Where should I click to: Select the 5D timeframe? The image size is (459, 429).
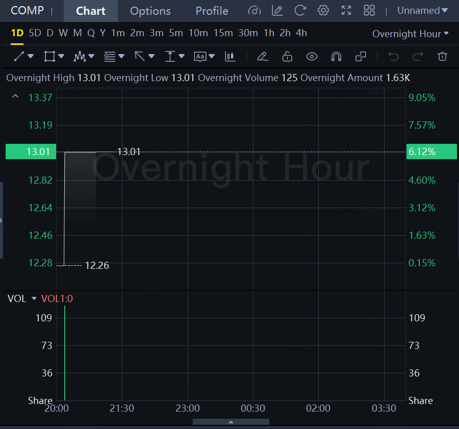pyautogui.click(x=35, y=33)
